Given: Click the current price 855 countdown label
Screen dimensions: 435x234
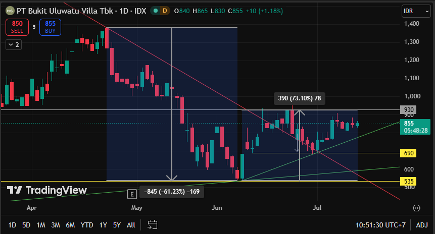Looking at the screenshot, I should [415, 127].
